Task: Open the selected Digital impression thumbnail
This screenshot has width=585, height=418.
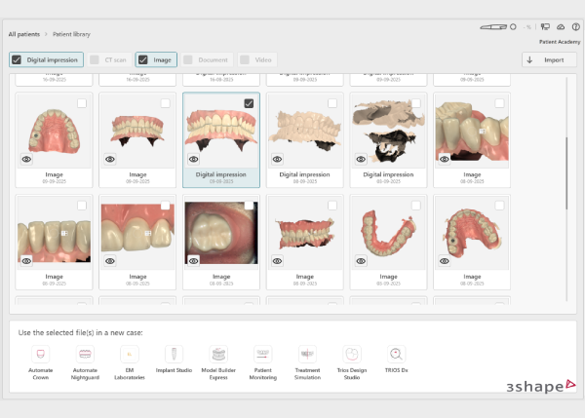Action: [221, 131]
